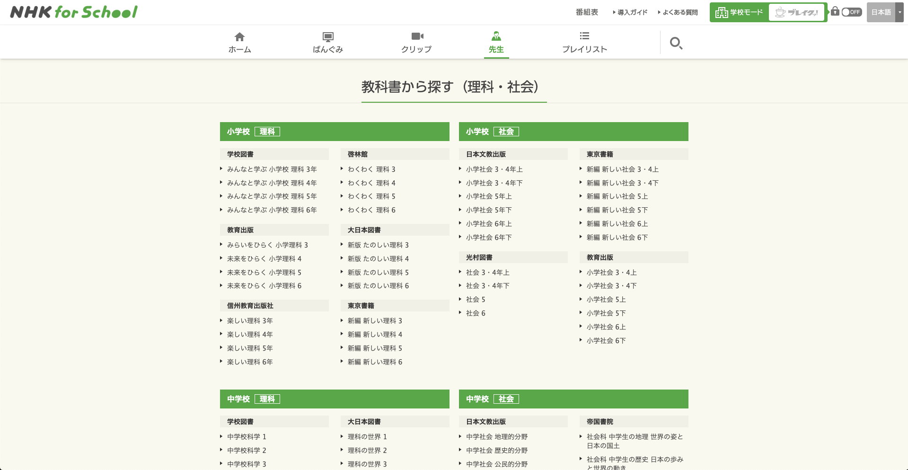
Task: Open 中学社会 歴史的分野
Action: tap(497, 451)
